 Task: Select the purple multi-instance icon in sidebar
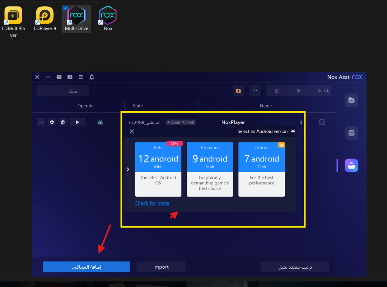coord(351,165)
